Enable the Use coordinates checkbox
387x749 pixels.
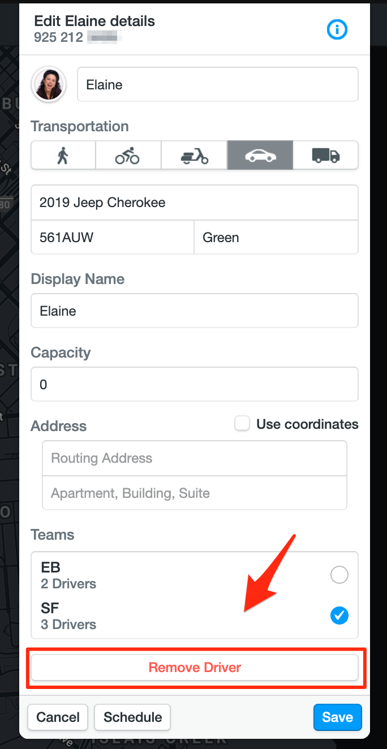click(x=243, y=424)
